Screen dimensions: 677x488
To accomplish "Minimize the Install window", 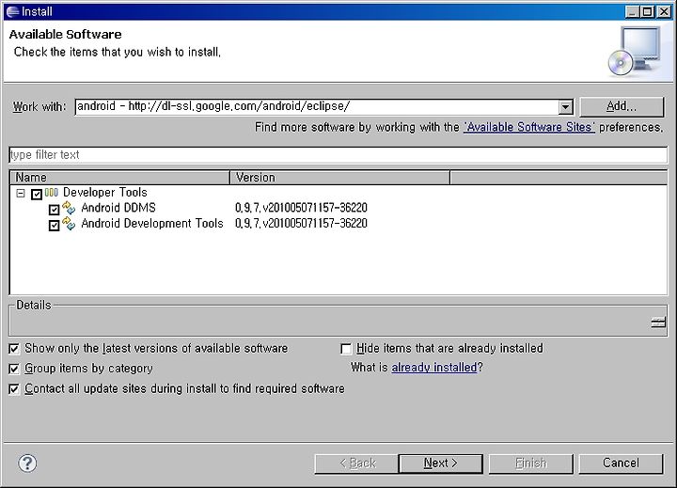I will pyautogui.click(x=633, y=11).
